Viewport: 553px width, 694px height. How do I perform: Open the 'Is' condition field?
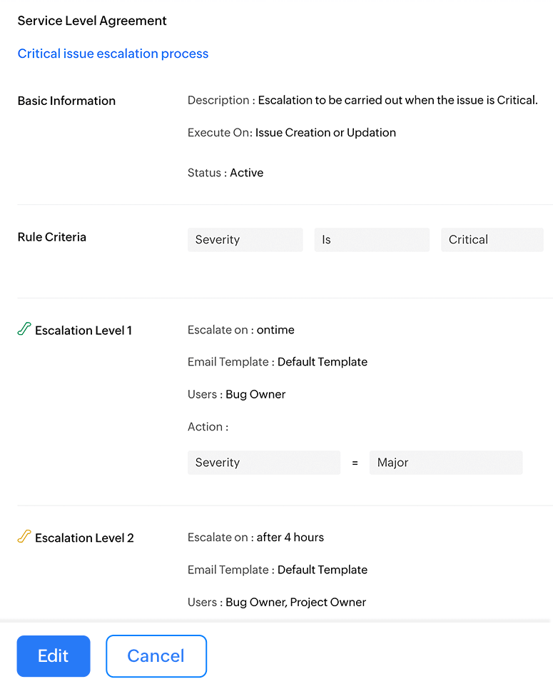pyautogui.click(x=371, y=240)
